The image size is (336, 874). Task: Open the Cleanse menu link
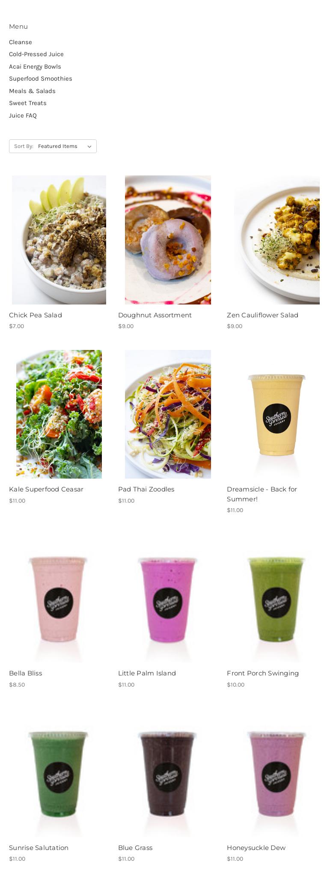point(21,42)
